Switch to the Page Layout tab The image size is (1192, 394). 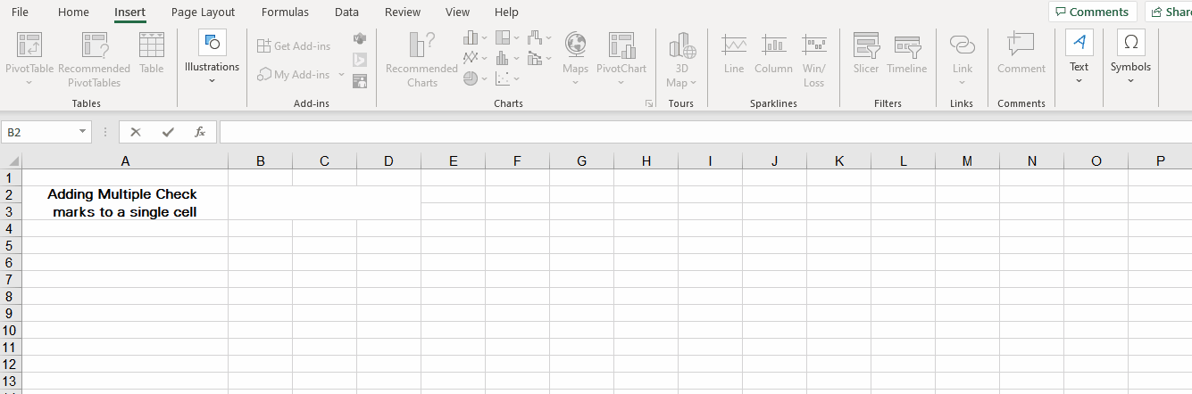tap(203, 12)
